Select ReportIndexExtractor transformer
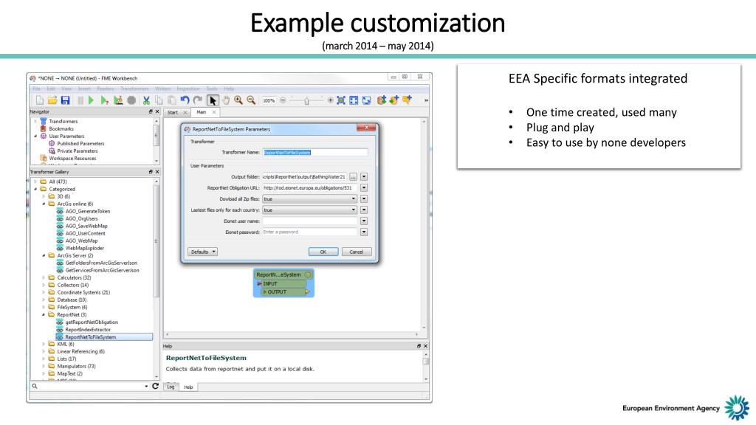756x425 pixels. tap(88, 330)
